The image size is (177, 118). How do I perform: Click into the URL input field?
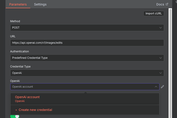87,43
